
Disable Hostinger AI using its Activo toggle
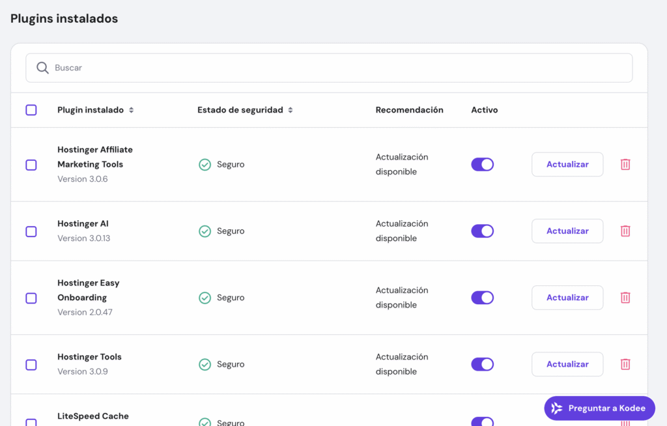coord(482,231)
